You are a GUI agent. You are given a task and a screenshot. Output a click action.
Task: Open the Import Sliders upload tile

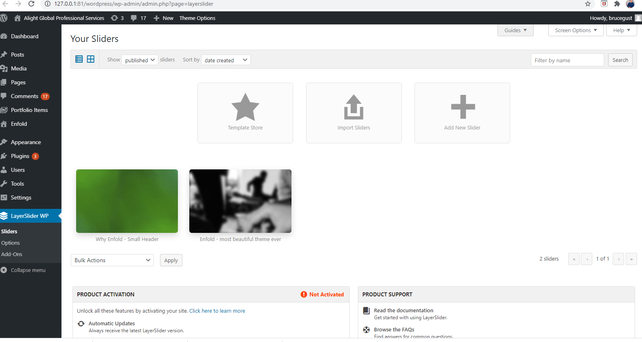click(x=354, y=113)
